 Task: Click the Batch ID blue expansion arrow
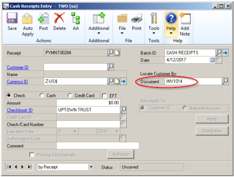point(225,53)
